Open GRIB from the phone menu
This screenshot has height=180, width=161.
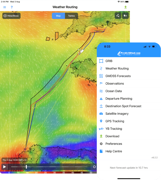click(x=129, y=61)
